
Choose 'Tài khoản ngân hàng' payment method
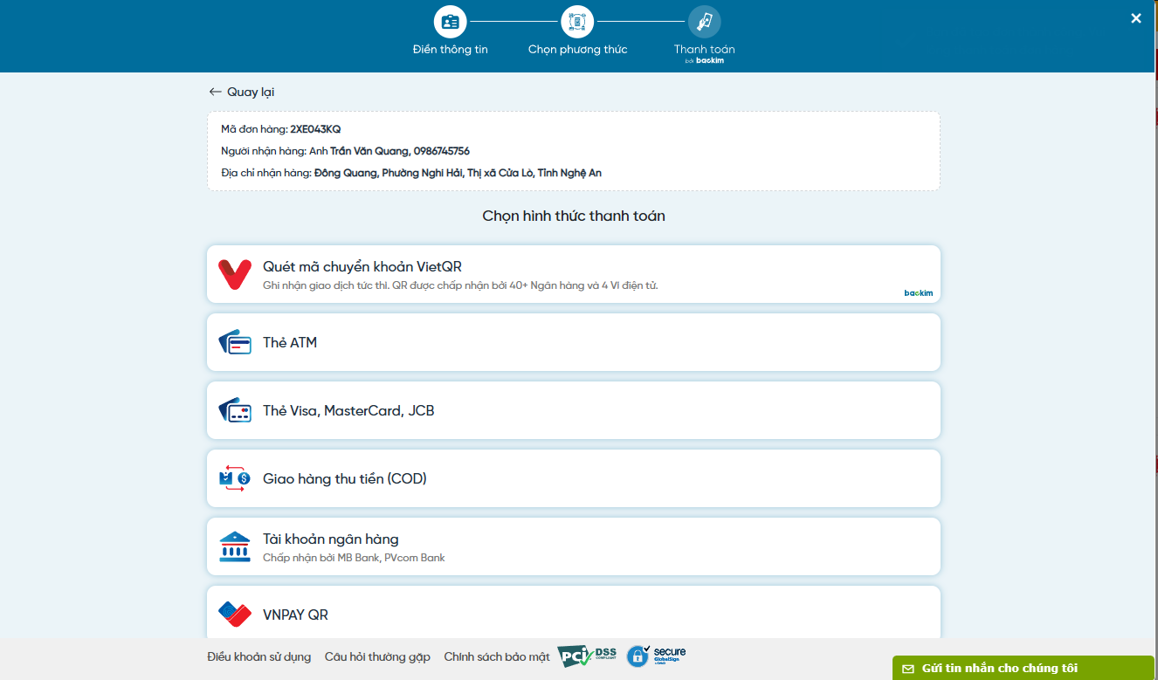(x=331, y=539)
